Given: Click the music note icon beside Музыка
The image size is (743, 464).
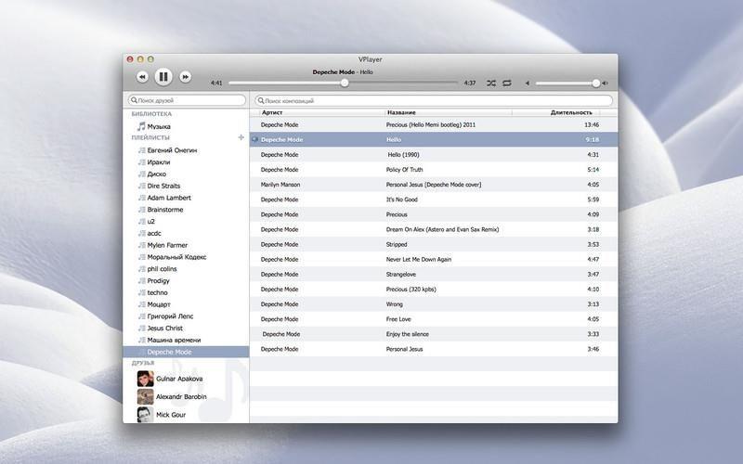Looking at the screenshot, I should (x=141, y=126).
